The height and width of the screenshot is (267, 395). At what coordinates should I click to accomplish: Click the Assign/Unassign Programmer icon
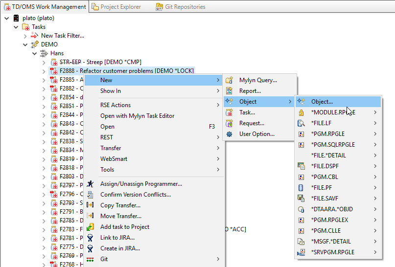point(90,184)
